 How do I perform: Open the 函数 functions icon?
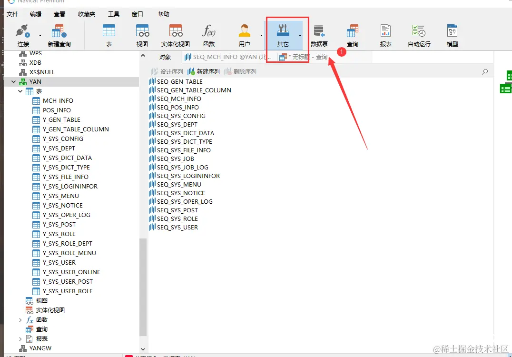pyautogui.click(x=208, y=35)
